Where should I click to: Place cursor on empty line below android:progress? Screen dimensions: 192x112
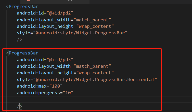[83, 99]
